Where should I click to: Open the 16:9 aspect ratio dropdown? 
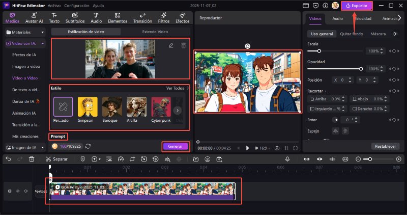(x=266, y=148)
